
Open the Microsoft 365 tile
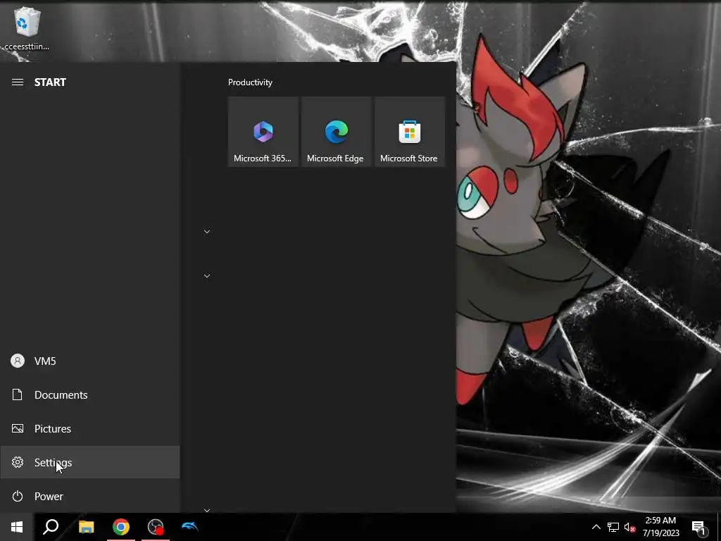pos(263,132)
